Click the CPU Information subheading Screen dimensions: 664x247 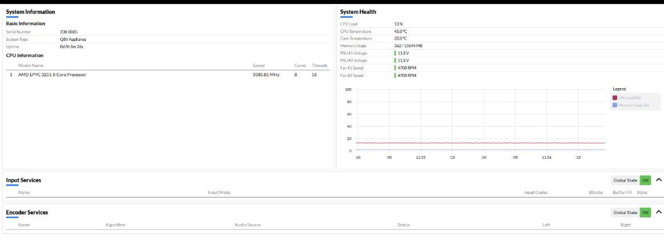(x=24, y=56)
